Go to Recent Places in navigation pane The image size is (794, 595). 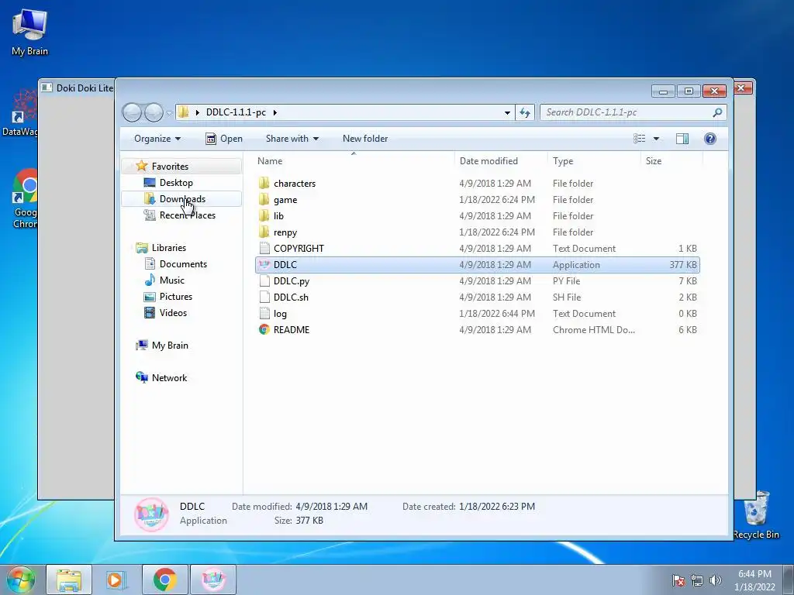188,215
